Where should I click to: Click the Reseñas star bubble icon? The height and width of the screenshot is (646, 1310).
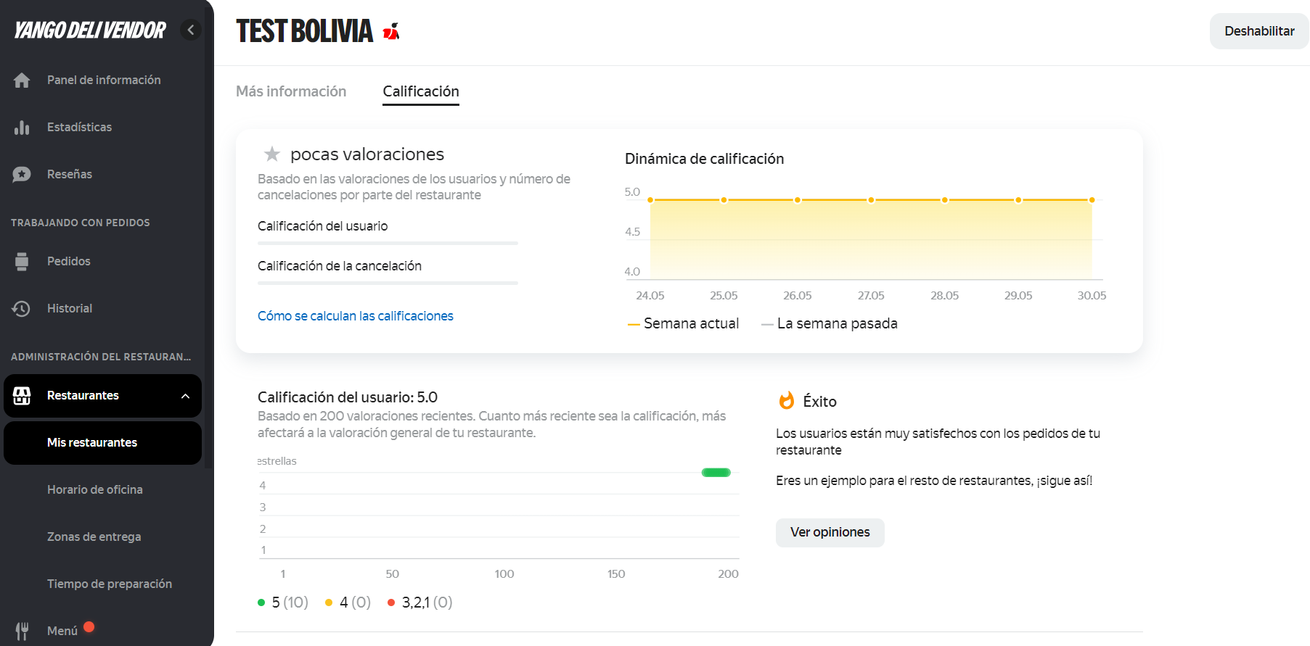22,175
